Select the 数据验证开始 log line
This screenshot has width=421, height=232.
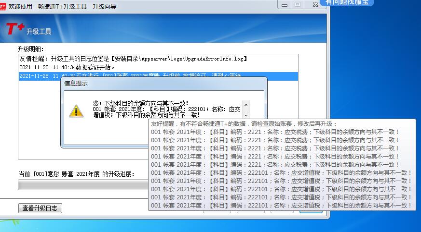point(67,67)
